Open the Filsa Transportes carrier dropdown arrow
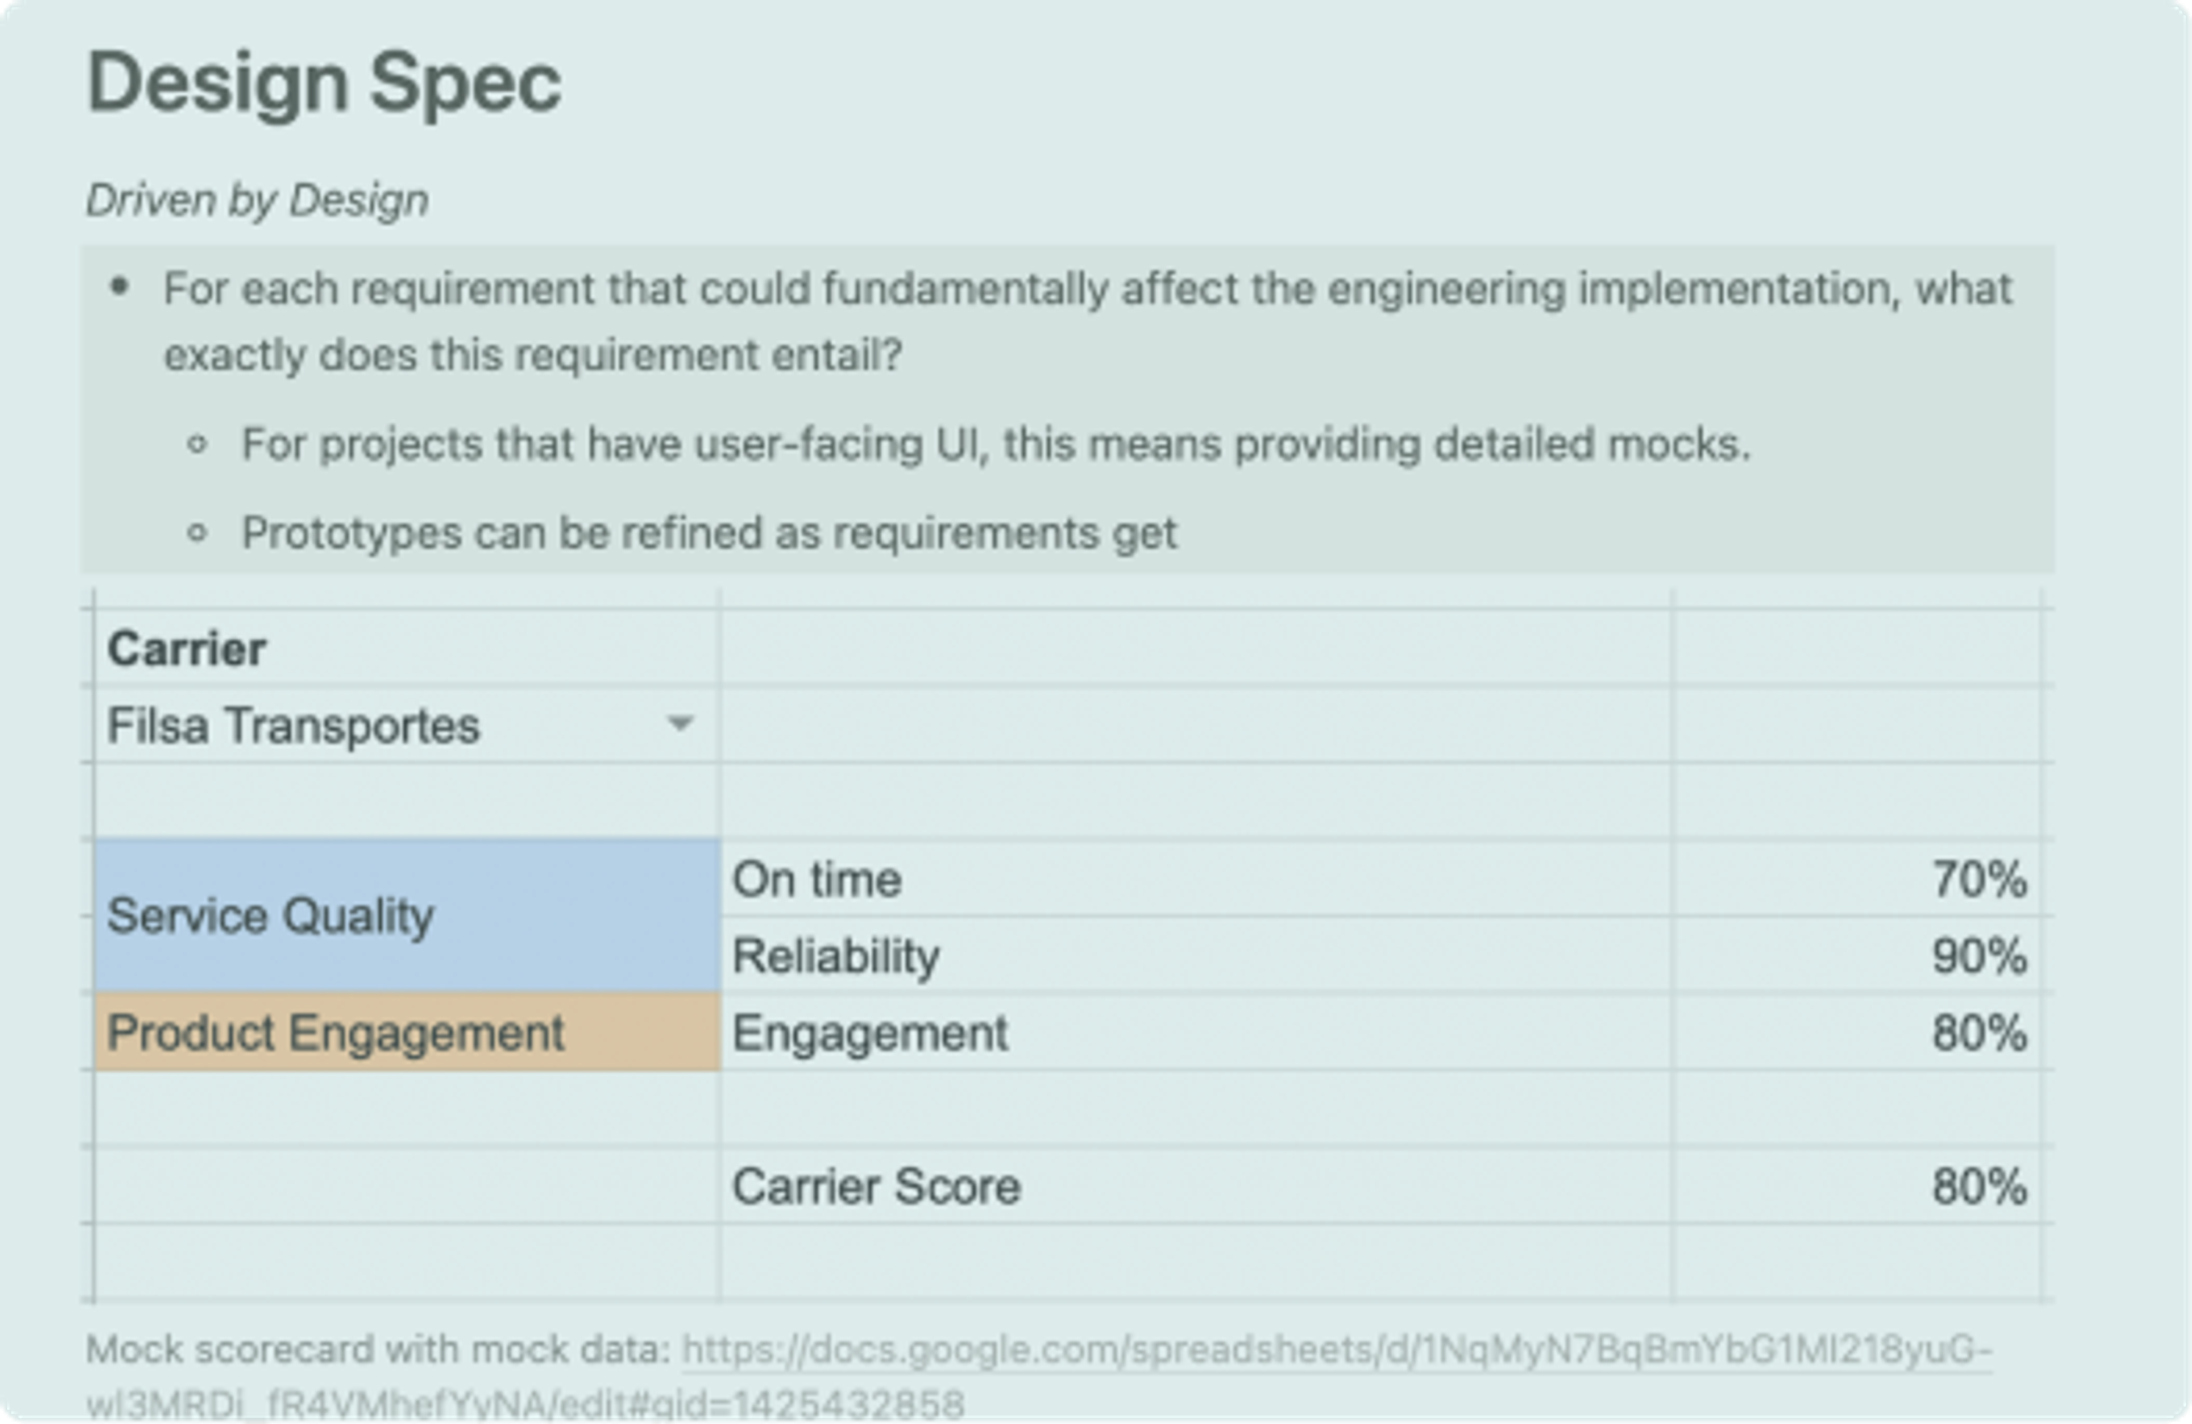The width and height of the screenshot is (2192, 1424). tap(680, 723)
